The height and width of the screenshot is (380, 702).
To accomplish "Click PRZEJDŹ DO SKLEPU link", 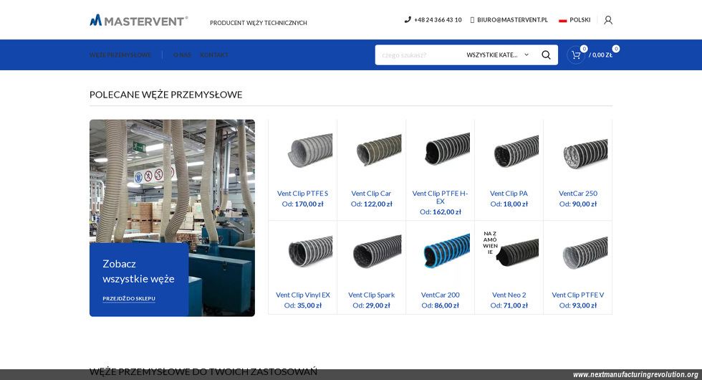I will coord(129,298).
